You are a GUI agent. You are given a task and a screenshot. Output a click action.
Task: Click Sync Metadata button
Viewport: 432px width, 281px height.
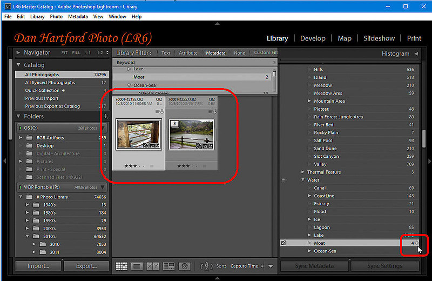[x=314, y=266]
